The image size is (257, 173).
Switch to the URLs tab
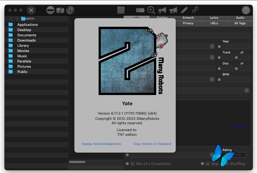[214, 23]
